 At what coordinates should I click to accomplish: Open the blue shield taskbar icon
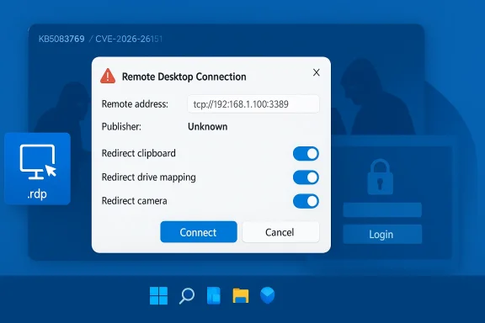click(267, 295)
